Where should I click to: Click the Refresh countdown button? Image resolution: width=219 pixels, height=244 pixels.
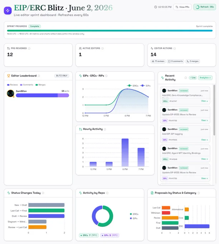click(x=205, y=7)
